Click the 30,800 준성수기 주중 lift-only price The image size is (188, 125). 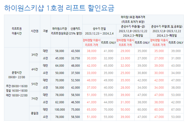[x=142, y=73]
